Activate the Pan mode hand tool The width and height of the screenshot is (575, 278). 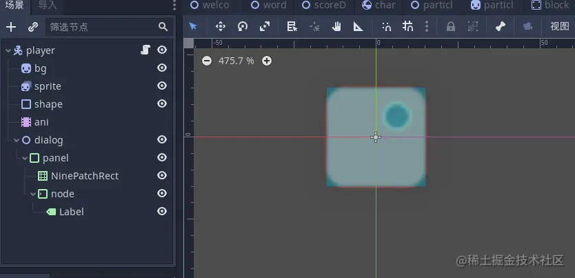coord(336,26)
